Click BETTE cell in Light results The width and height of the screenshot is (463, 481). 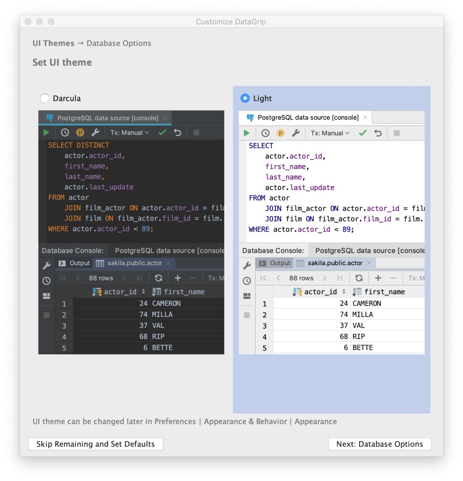click(x=387, y=348)
